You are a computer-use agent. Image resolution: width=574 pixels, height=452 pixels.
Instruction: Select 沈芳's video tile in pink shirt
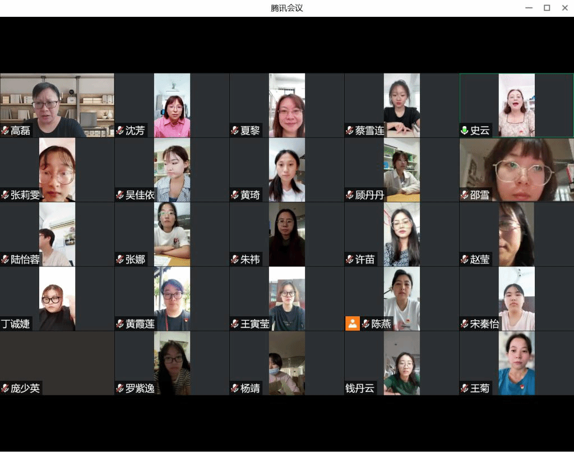point(172,105)
